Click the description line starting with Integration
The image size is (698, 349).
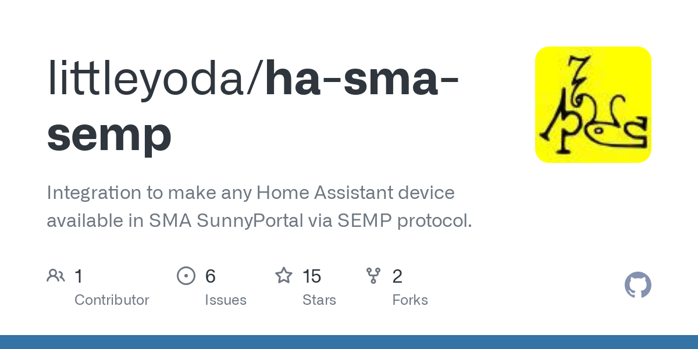point(250,193)
